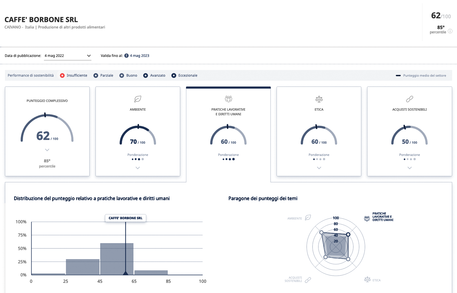457x293 pixels.
Task: Click the leaf icon beside AMBIENTE radar label
Action: pyautogui.click(x=308, y=218)
